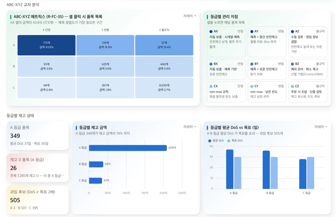Toggle the 평균 DoS legend item
Screen dimensions: 336x217
pyautogui.click(x=216, y=141)
